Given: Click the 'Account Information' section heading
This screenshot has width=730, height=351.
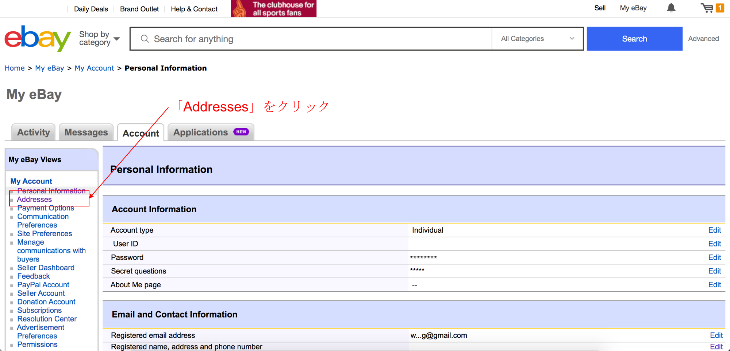Looking at the screenshot, I should click(154, 209).
